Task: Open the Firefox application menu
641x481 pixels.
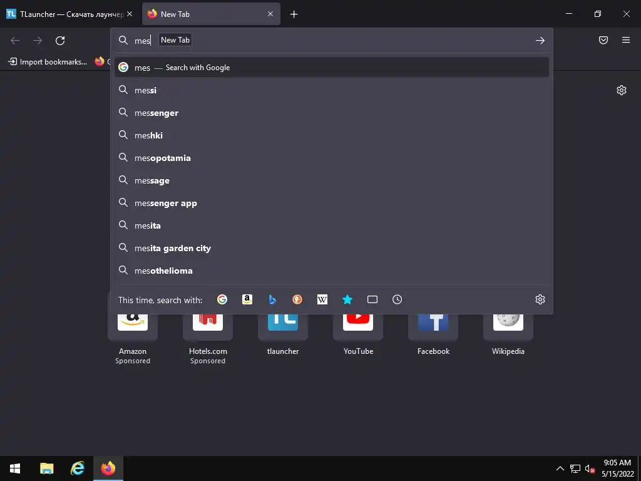Action: click(626, 40)
